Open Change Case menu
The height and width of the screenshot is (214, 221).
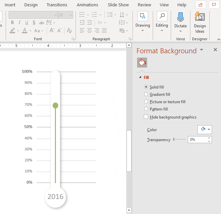(39, 31)
